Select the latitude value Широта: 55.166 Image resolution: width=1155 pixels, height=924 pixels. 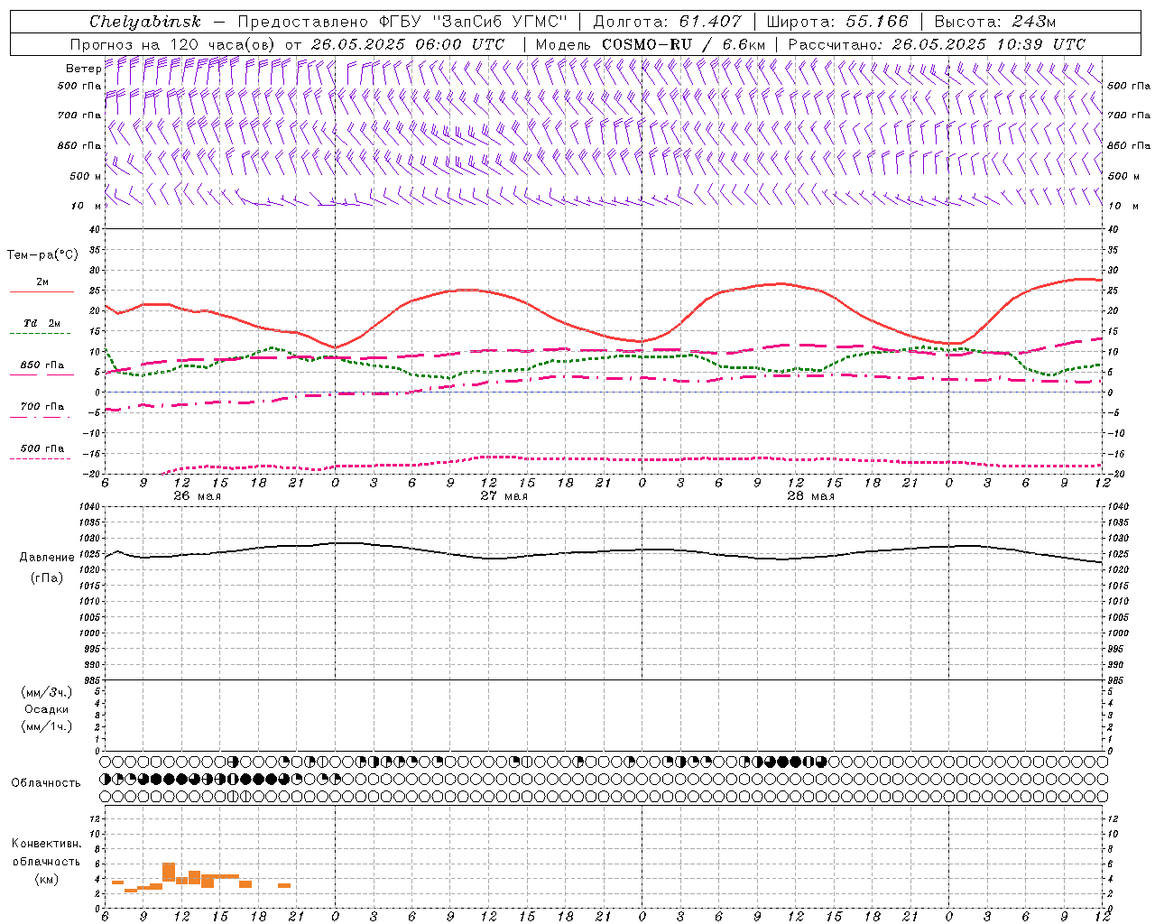(x=836, y=22)
